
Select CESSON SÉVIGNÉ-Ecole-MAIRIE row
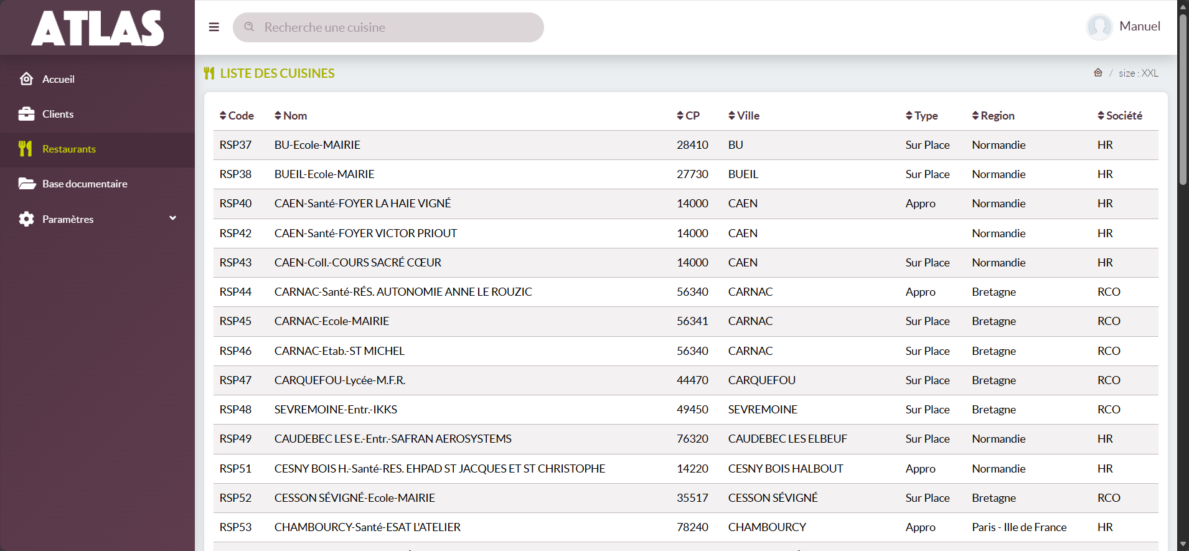[355, 498]
